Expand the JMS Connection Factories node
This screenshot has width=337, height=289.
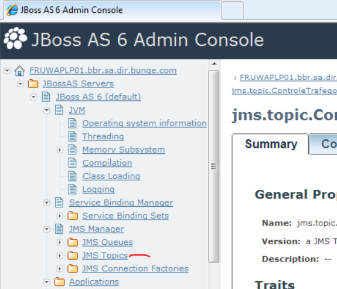click(60, 269)
